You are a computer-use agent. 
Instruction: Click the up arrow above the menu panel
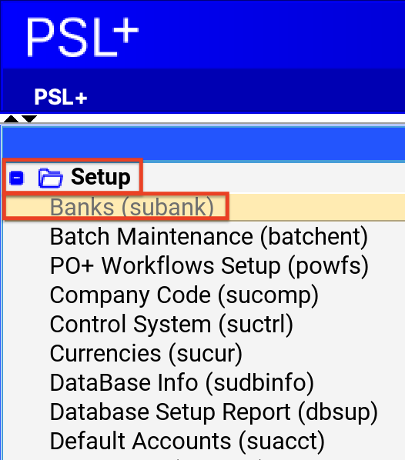tap(12, 118)
